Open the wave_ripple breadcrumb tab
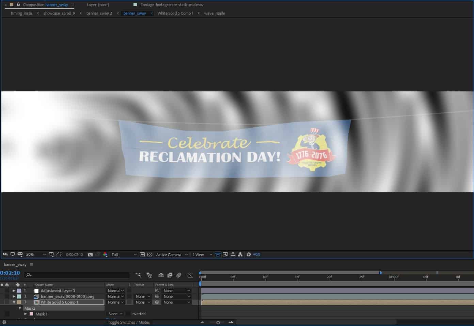The height and width of the screenshot is (326, 474). (215, 13)
